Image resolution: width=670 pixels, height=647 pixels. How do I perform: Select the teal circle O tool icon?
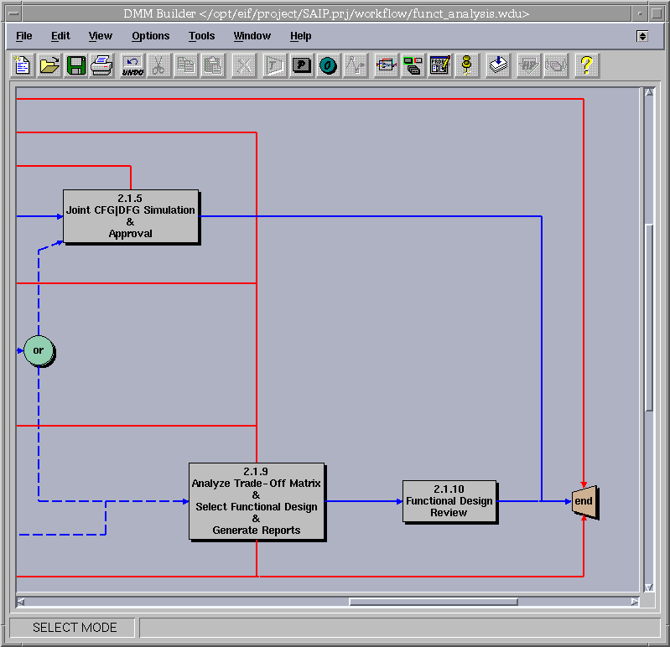tap(328, 65)
